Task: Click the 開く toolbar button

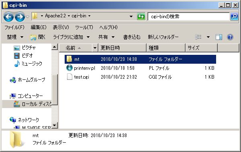Action: pos(38,37)
